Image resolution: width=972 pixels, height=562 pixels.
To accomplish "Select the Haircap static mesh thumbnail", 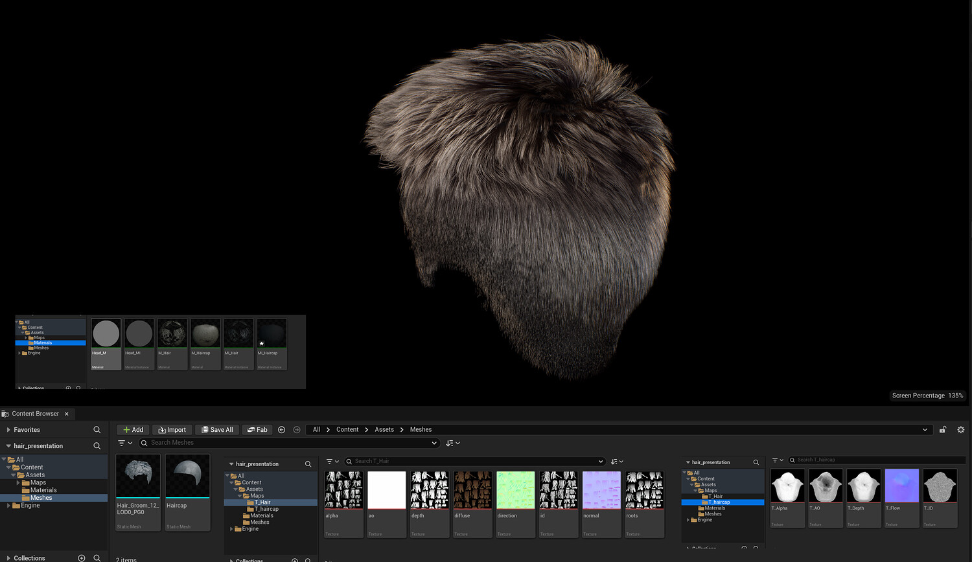I will click(187, 477).
